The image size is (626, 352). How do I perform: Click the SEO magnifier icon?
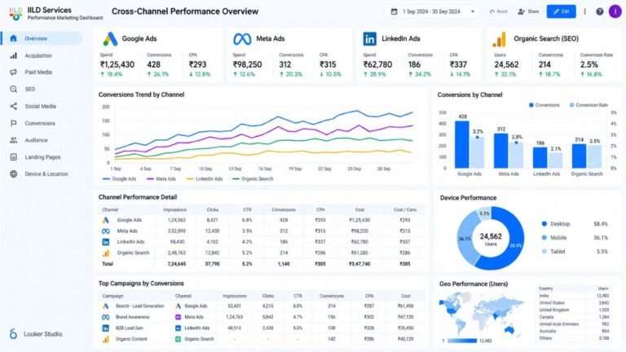coord(14,89)
